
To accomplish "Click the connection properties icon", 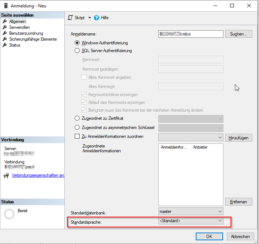I will [6, 175].
